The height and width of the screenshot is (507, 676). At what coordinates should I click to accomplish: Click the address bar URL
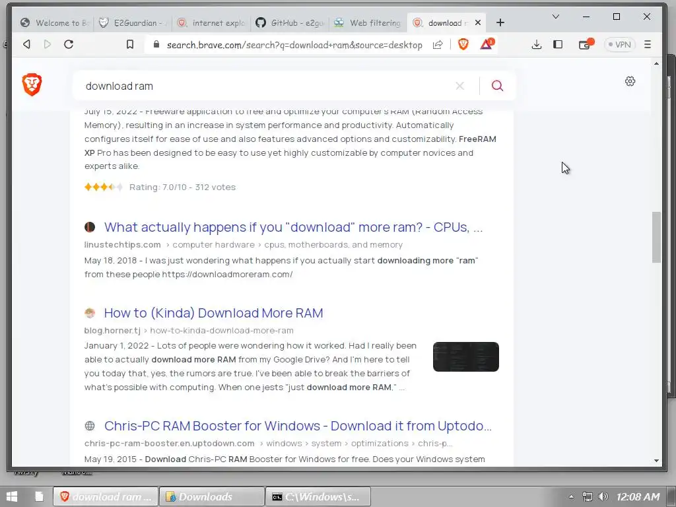pos(294,45)
